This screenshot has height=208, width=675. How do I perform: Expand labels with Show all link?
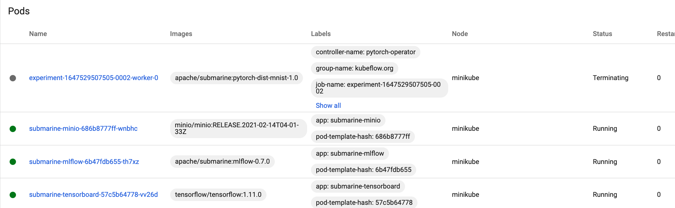point(328,106)
